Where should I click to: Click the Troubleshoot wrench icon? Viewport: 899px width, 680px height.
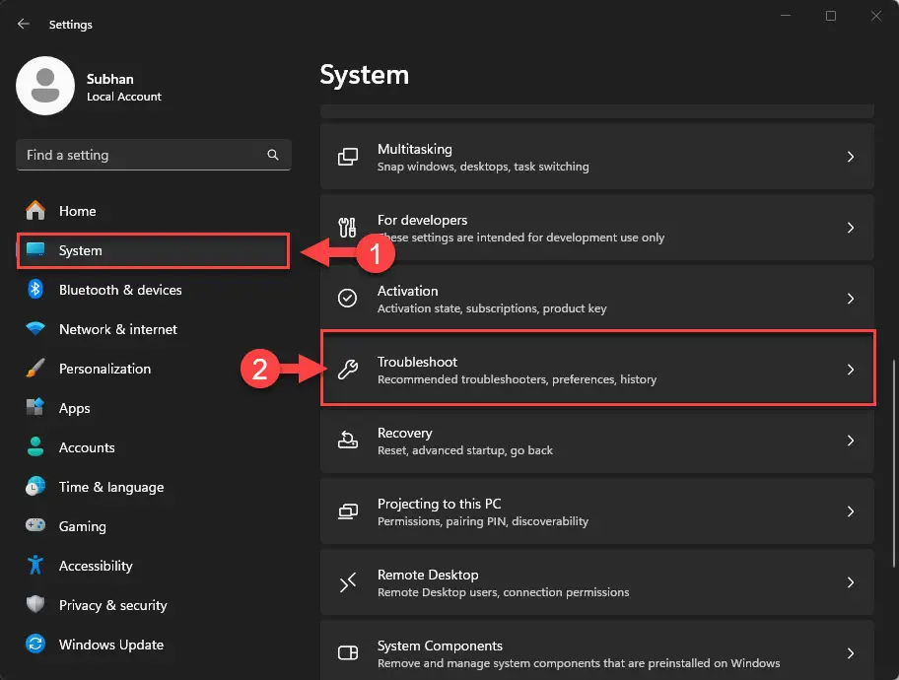point(347,370)
